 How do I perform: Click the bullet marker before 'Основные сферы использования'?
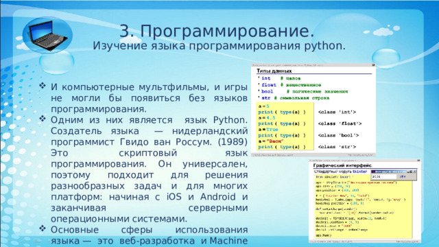click(x=43, y=228)
